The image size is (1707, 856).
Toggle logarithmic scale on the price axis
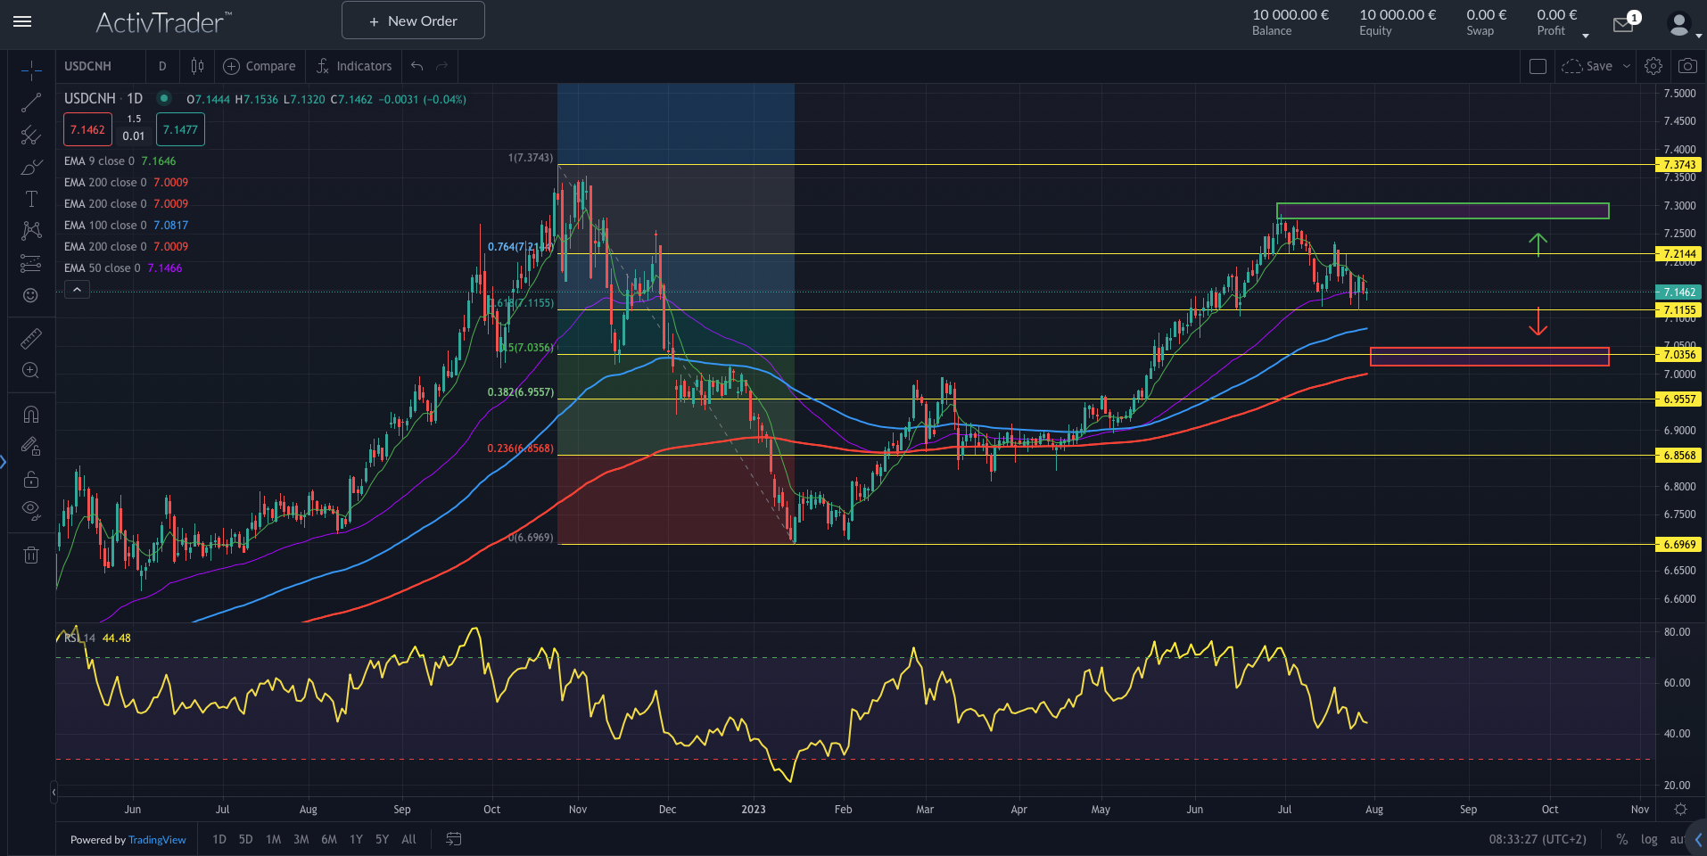[x=1648, y=839]
